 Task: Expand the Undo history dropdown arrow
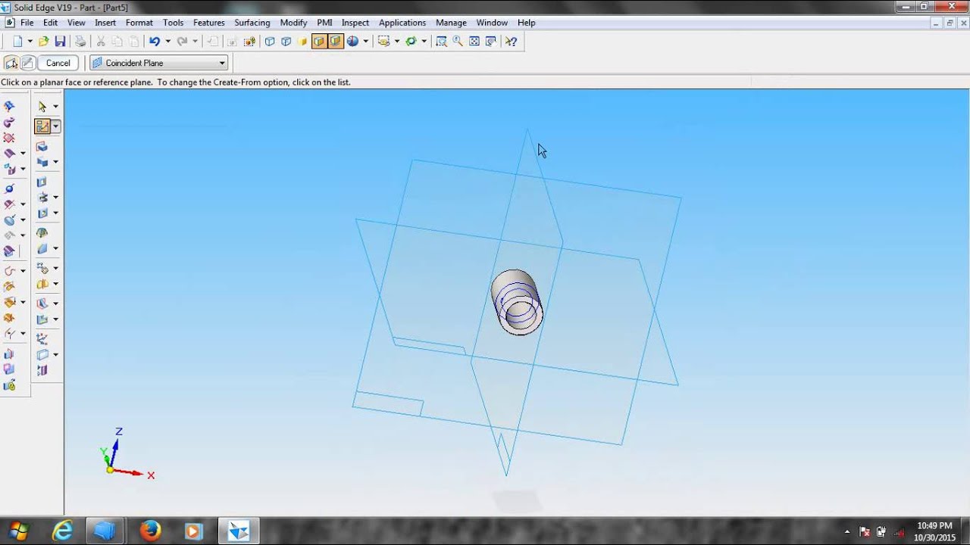(x=167, y=42)
